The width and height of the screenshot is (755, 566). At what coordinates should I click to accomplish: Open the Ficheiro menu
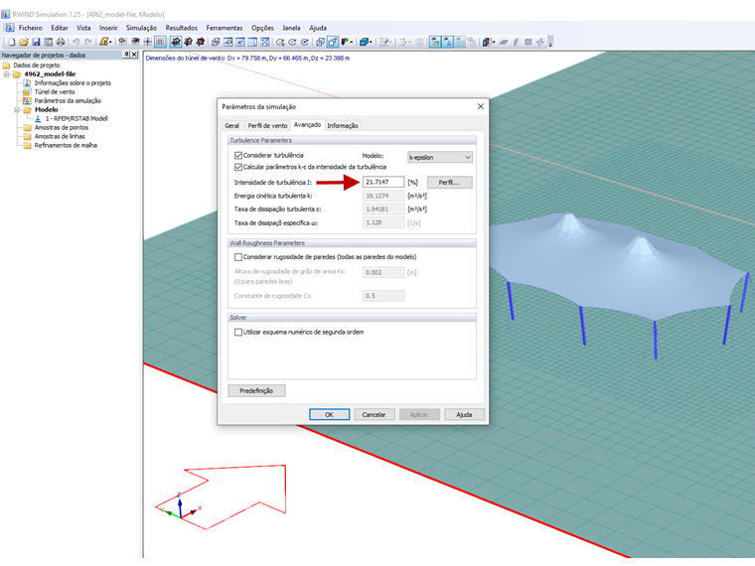click(31, 28)
